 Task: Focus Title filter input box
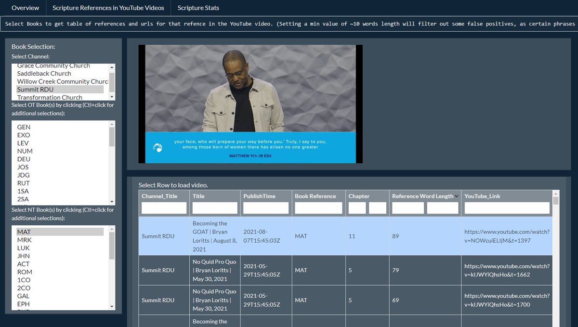pyautogui.click(x=215, y=208)
